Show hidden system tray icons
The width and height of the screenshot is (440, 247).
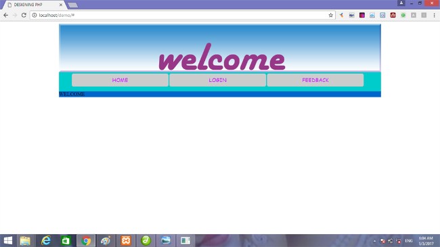click(x=374, y=241)
